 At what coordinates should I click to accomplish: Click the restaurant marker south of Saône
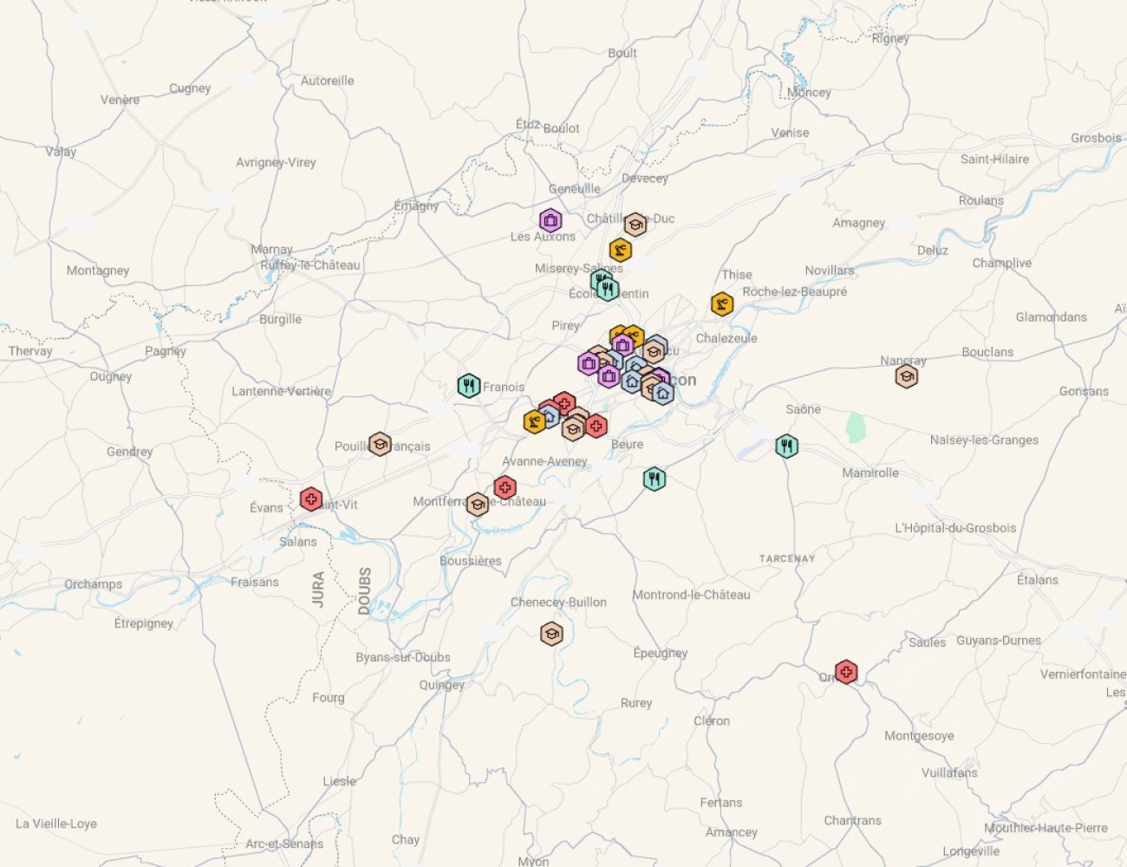(786, 447)
